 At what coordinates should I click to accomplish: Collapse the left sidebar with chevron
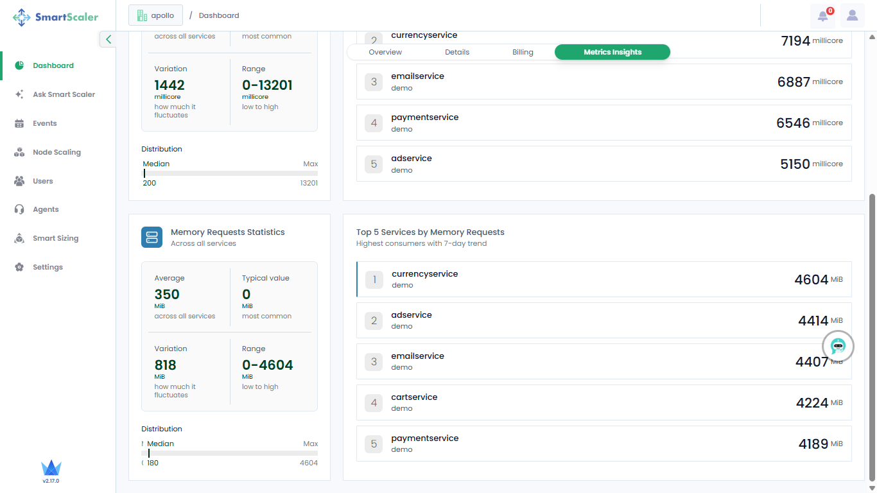108,39
